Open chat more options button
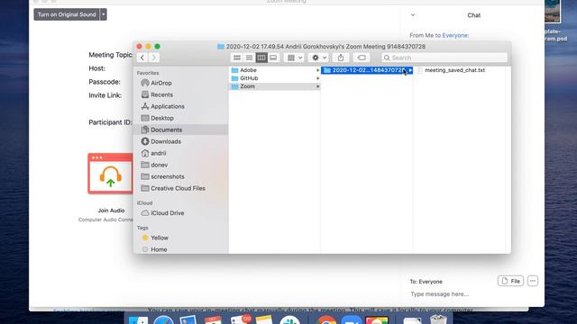Viewport: 577px width, 324px height. point(533,281)
